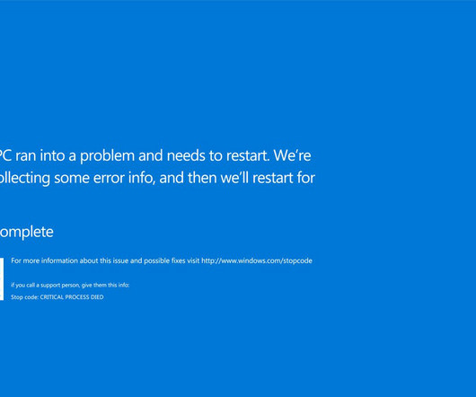Click the partially visible QR code strip
The image size is (476, 397).
point(2,279)
